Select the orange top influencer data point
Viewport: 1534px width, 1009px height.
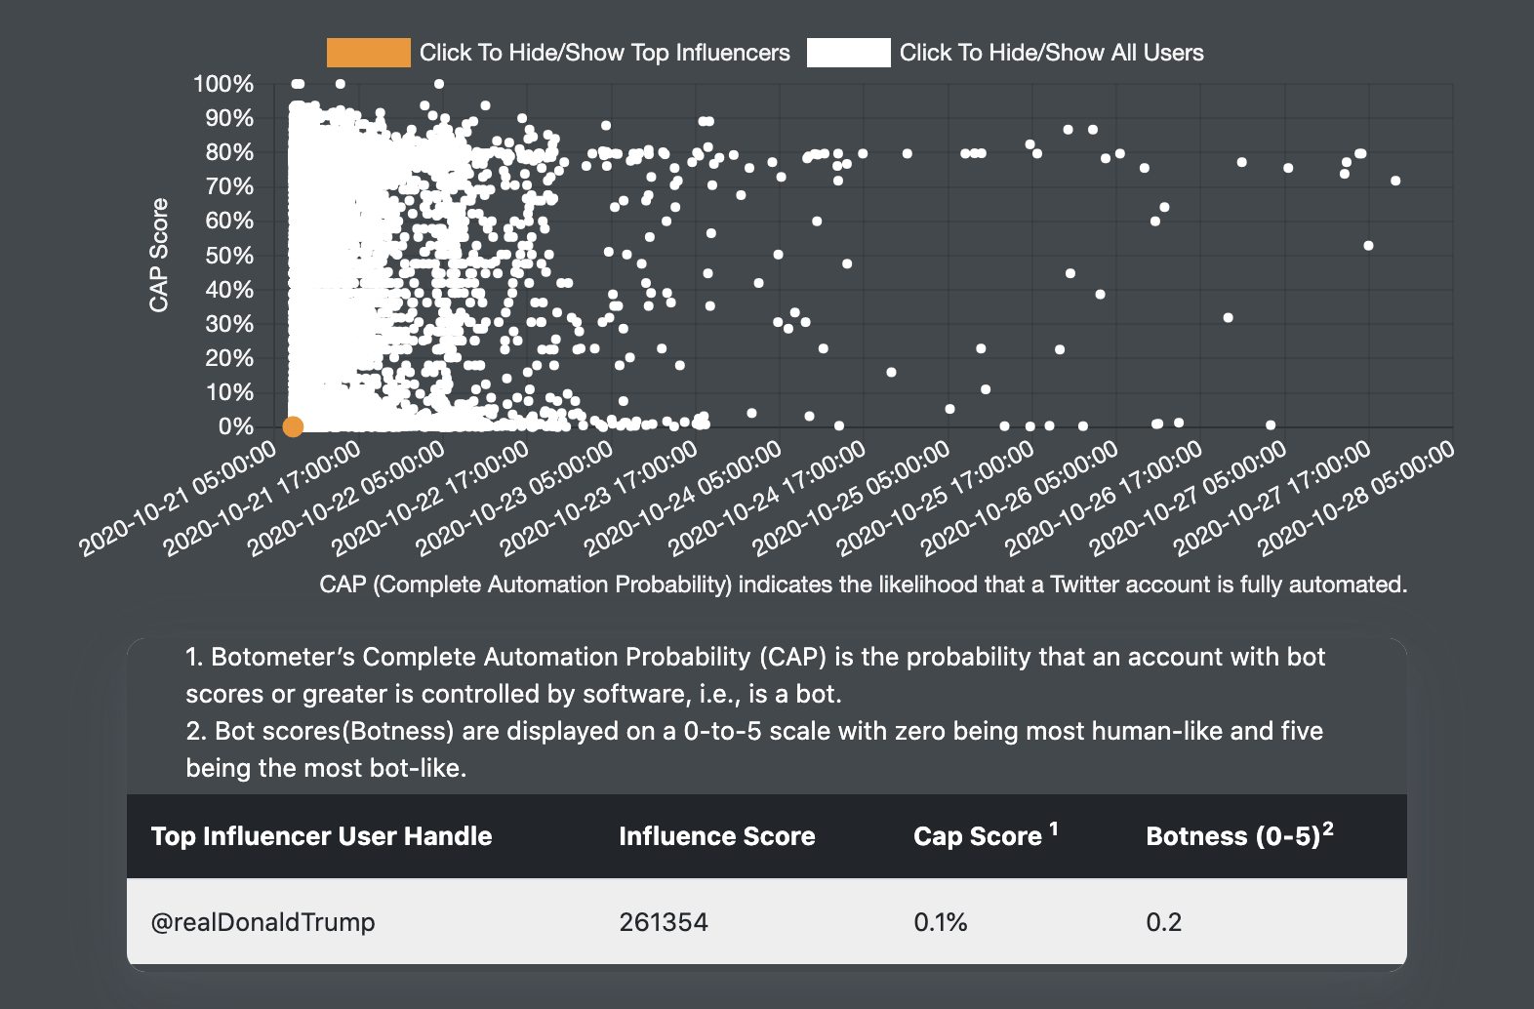(293, 426)
